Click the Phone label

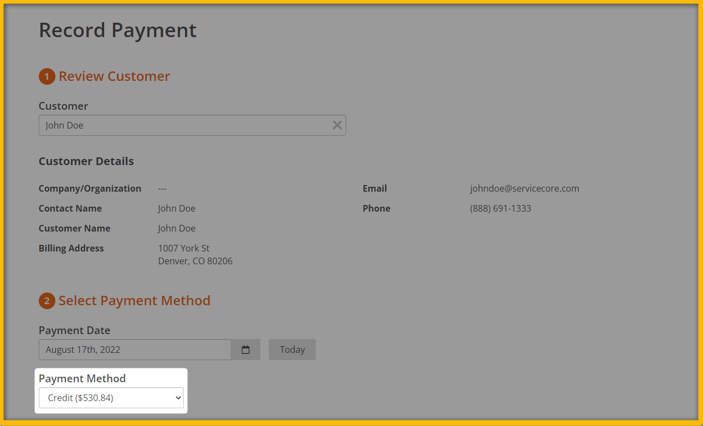pos(377,208)
